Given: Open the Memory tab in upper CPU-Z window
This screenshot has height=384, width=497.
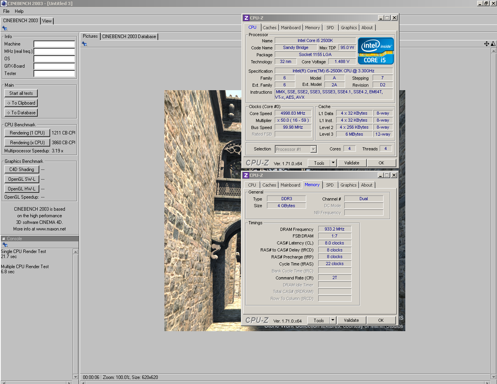Looking at the screenshot, I should point(312,28).
